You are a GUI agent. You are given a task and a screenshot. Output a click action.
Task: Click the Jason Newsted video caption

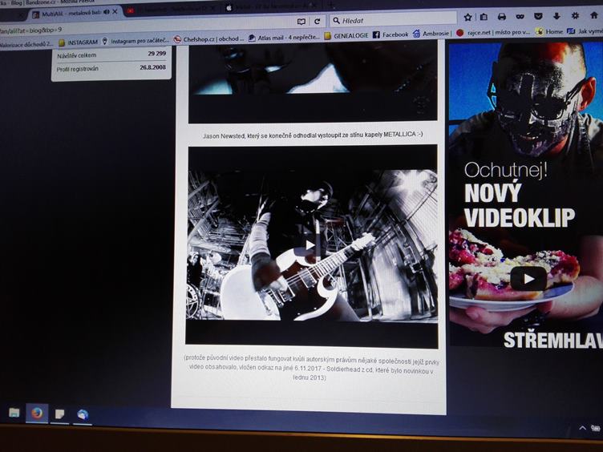313,135
